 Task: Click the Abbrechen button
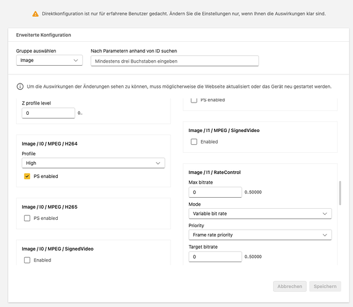290,286
